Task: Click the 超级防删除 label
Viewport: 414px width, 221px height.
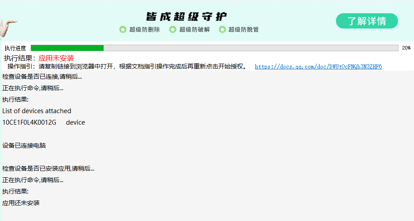Action: 145,30
